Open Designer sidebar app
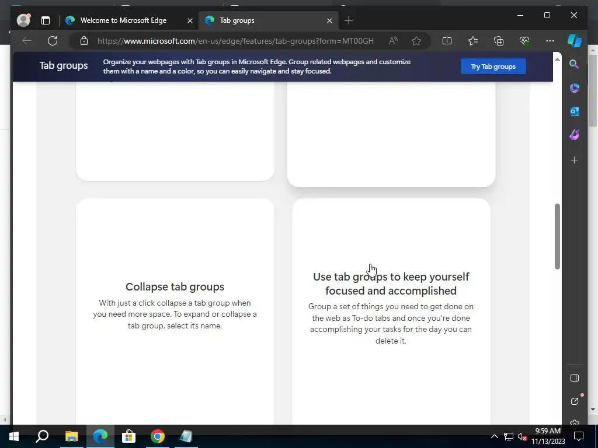The height and width of the screenshot is (448, 598). [575, 135]
